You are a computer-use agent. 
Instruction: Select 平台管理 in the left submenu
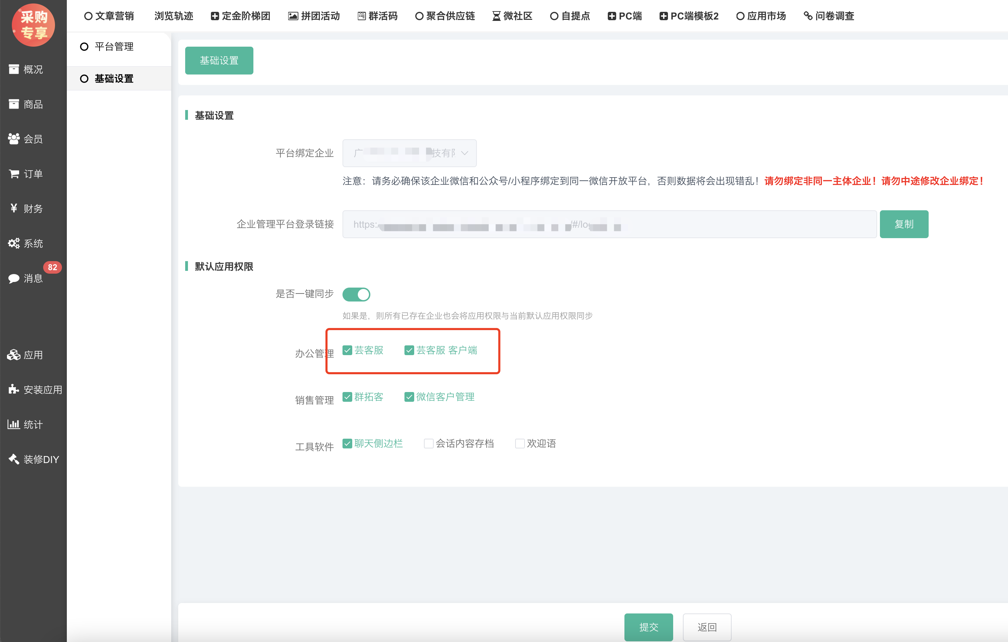(114, 47)
